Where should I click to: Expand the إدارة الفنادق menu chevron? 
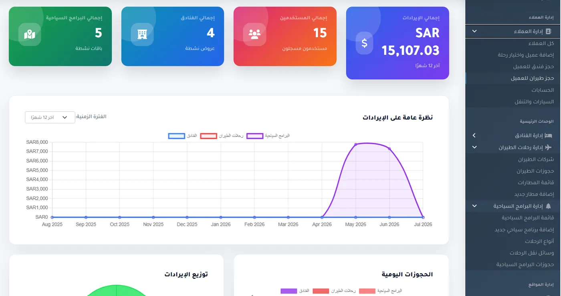click(x=474, y=136)
